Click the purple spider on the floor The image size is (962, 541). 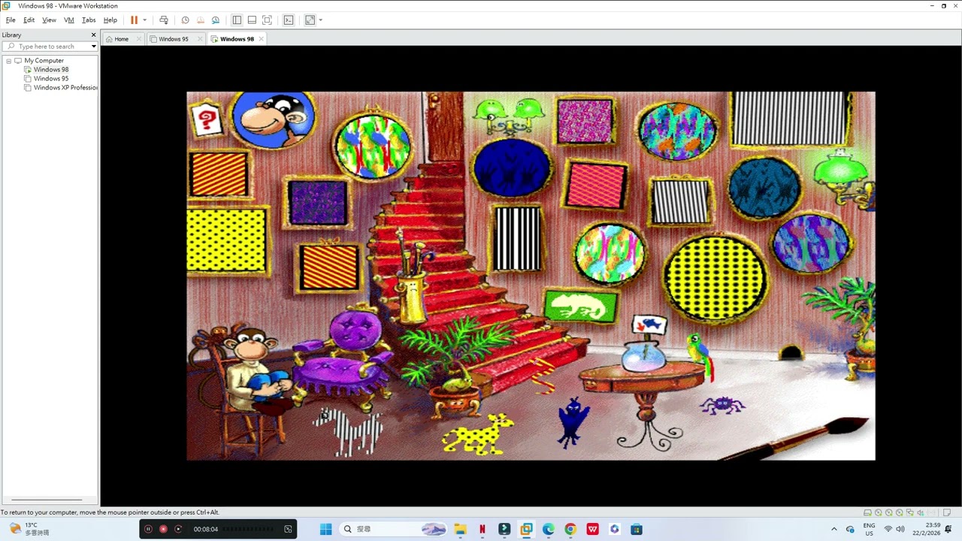pyautogui.click(x=722, y=406)
